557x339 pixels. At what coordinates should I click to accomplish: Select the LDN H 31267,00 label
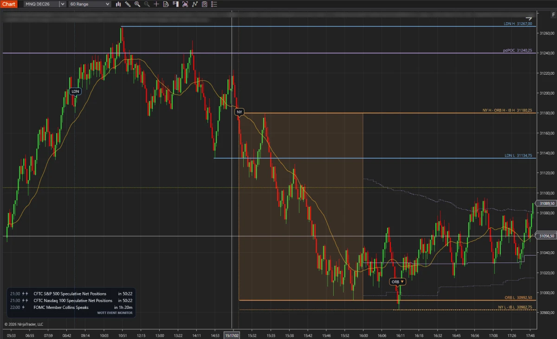click(518, 24)
